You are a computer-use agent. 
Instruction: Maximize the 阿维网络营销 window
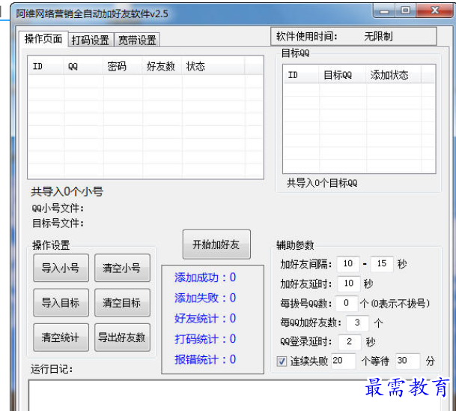(x=406, y=11)
